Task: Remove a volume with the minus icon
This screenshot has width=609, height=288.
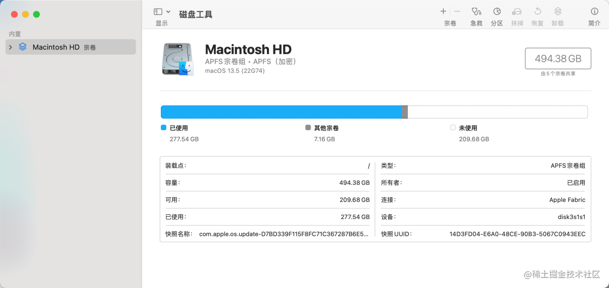Action: pyautogui.click(x=457, y=11)
